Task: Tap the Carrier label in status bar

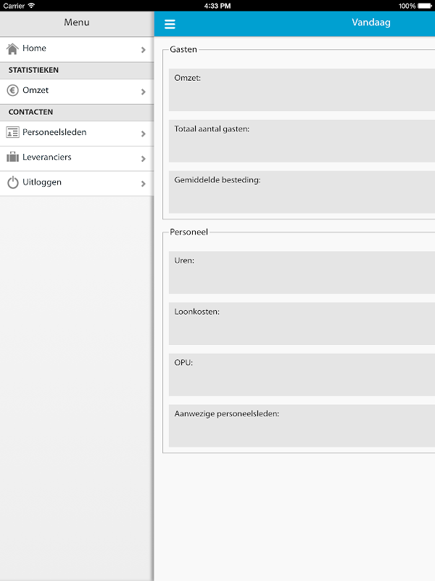Action: (14, 6)
